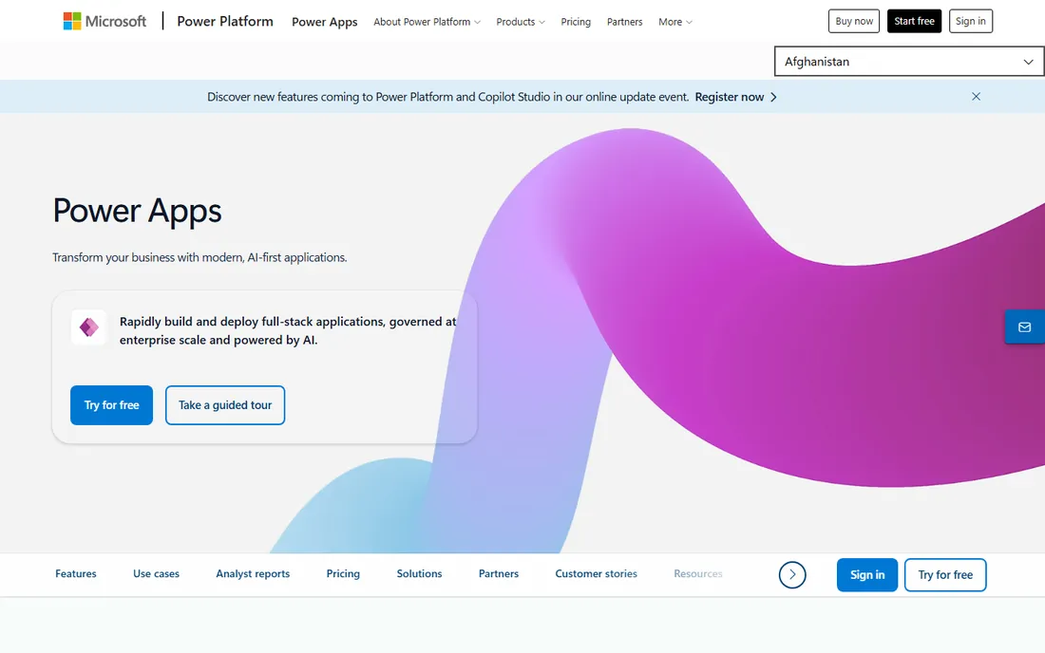Image resolution: width=1045 pixels, height=653 pixels.
Task: Click the Power Apps diamond icon
Action: click(x=88, y=327)
